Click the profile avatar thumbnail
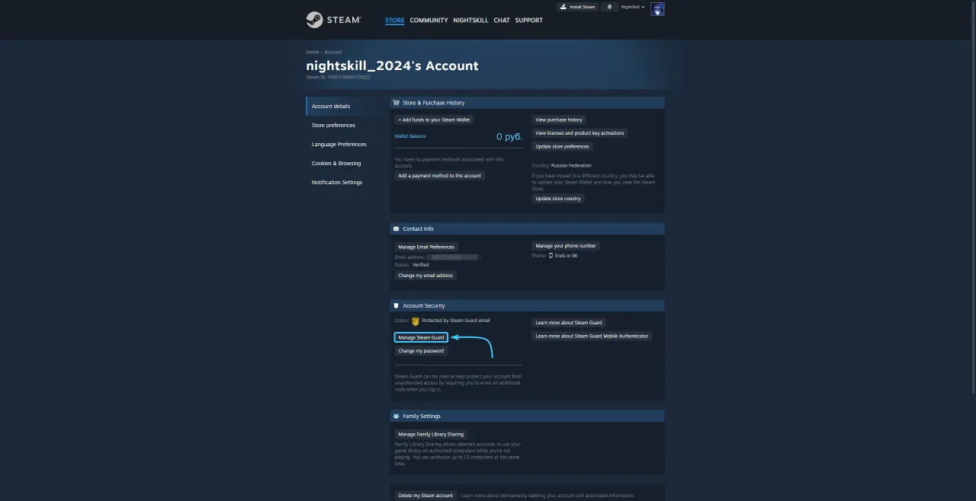The width and height of the screenshot is (976, 501). pos(657,8)
